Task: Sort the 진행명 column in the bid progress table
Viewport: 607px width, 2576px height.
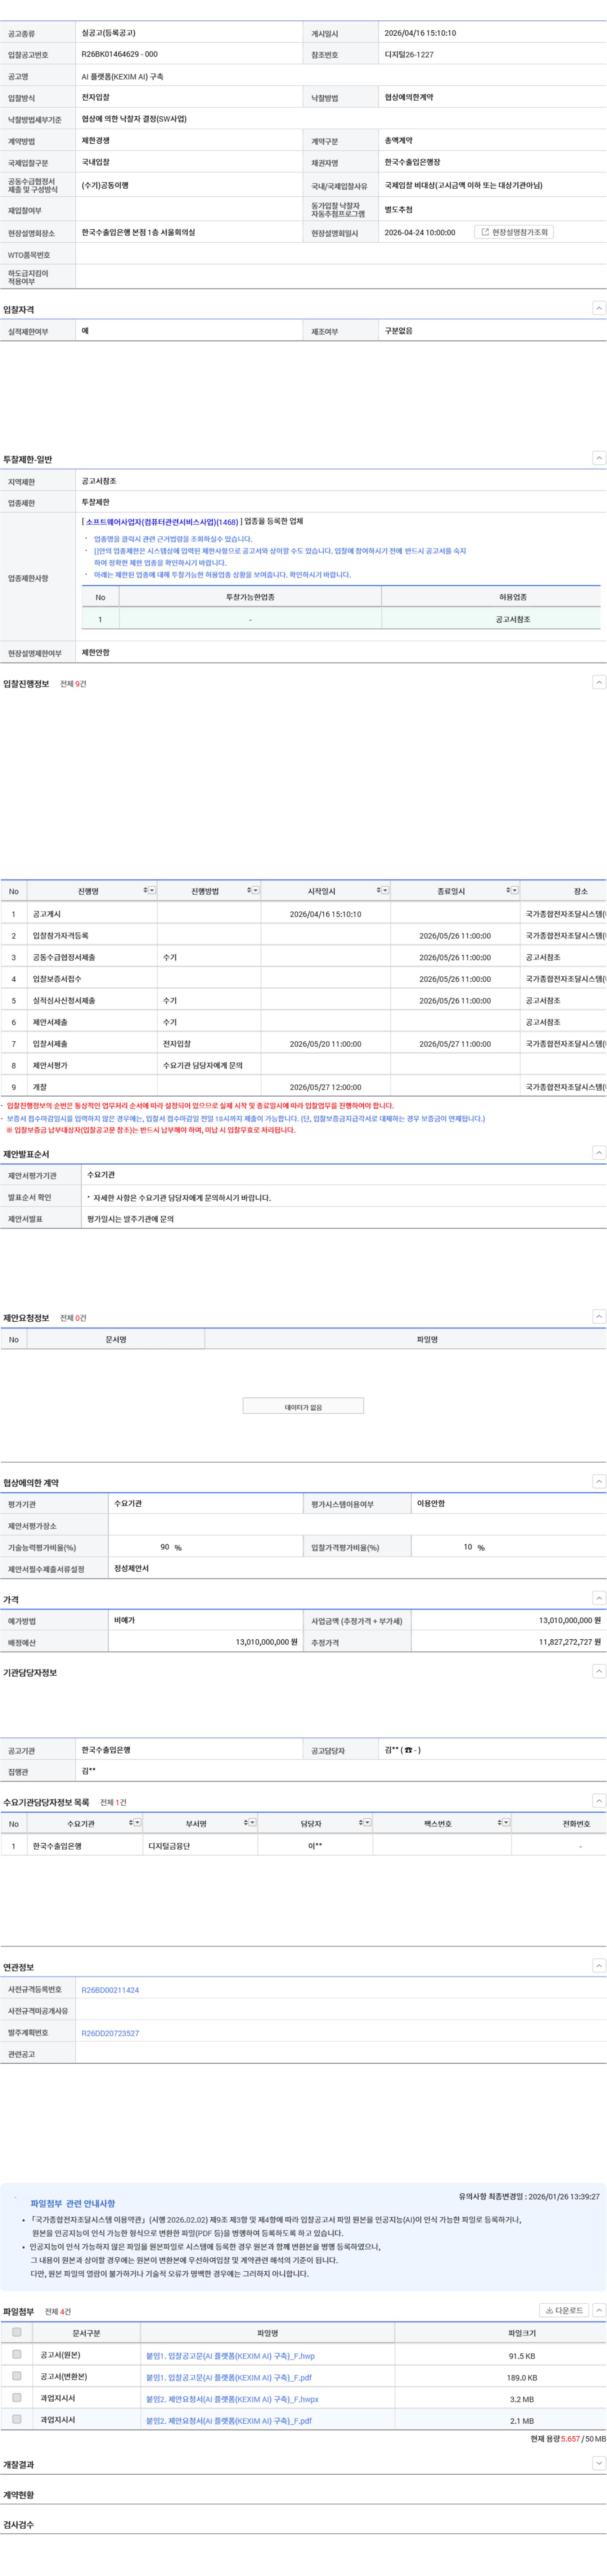Action: click(145, 890)
